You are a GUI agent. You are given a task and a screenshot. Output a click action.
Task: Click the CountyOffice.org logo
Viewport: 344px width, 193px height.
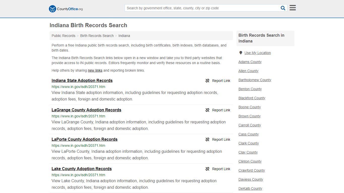[x=66, y=9]
